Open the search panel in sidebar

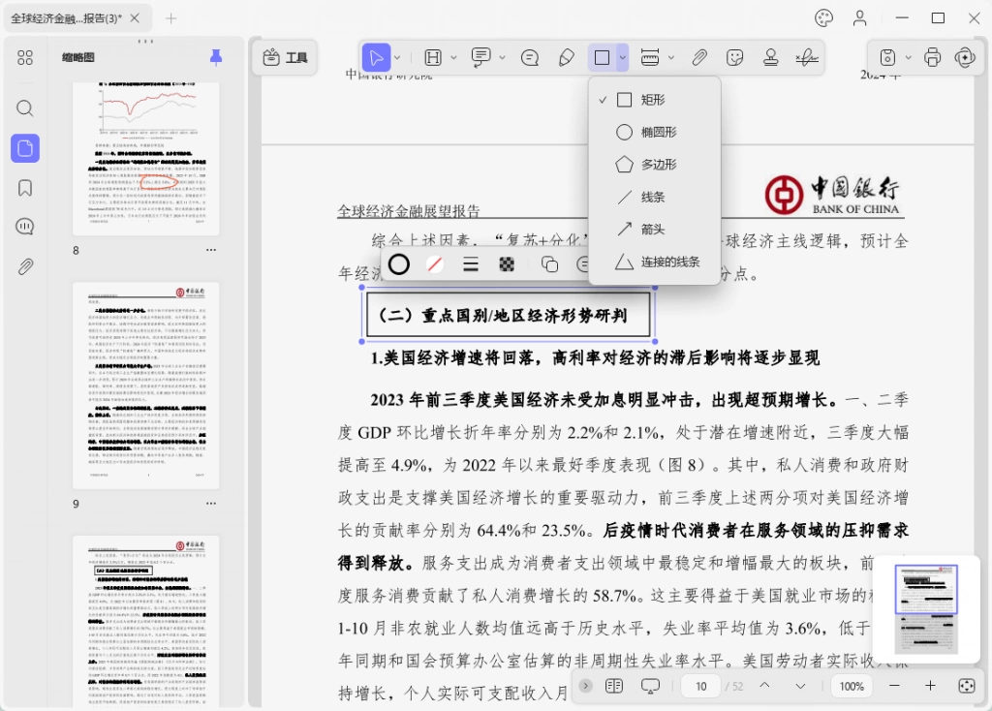click(25, 108)
